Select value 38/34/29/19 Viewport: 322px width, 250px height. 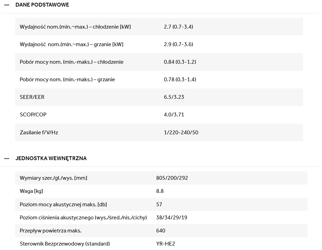(172, 218)
